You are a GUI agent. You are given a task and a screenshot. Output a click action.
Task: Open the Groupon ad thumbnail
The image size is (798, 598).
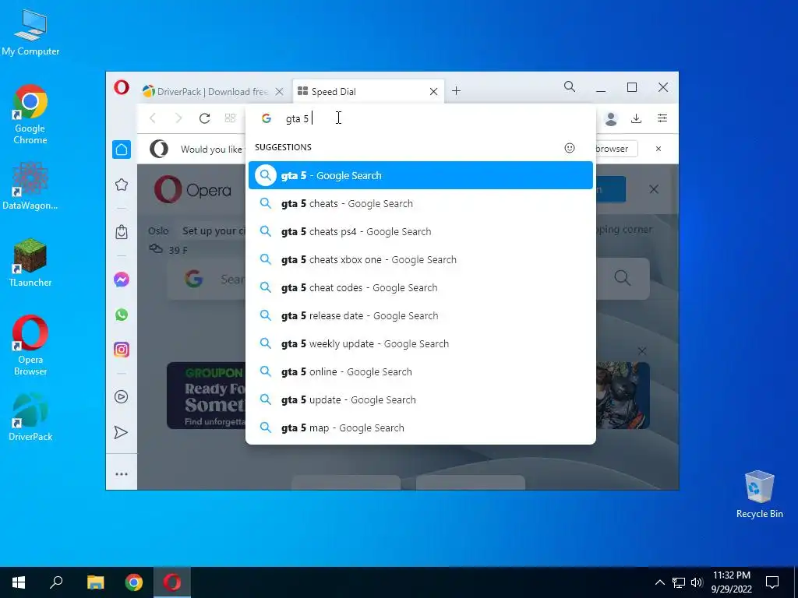click(206, 396)
